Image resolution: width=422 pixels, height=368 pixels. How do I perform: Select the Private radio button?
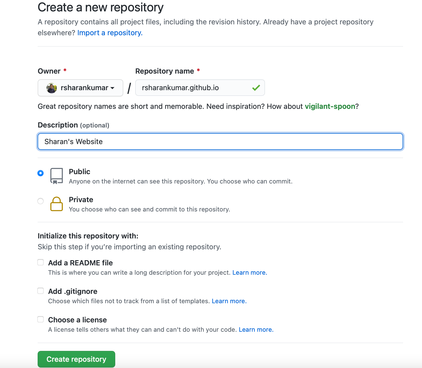[40, 201]
